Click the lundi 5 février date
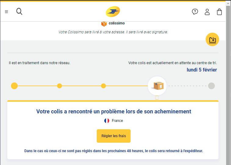 202,70
